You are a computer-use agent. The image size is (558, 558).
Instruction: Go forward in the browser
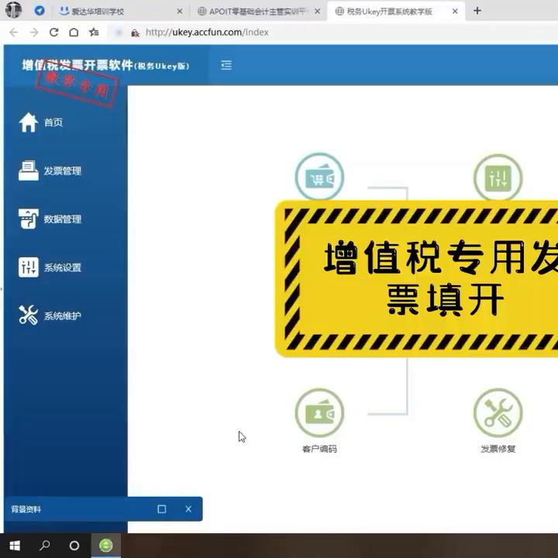click(x=34, y=33)
